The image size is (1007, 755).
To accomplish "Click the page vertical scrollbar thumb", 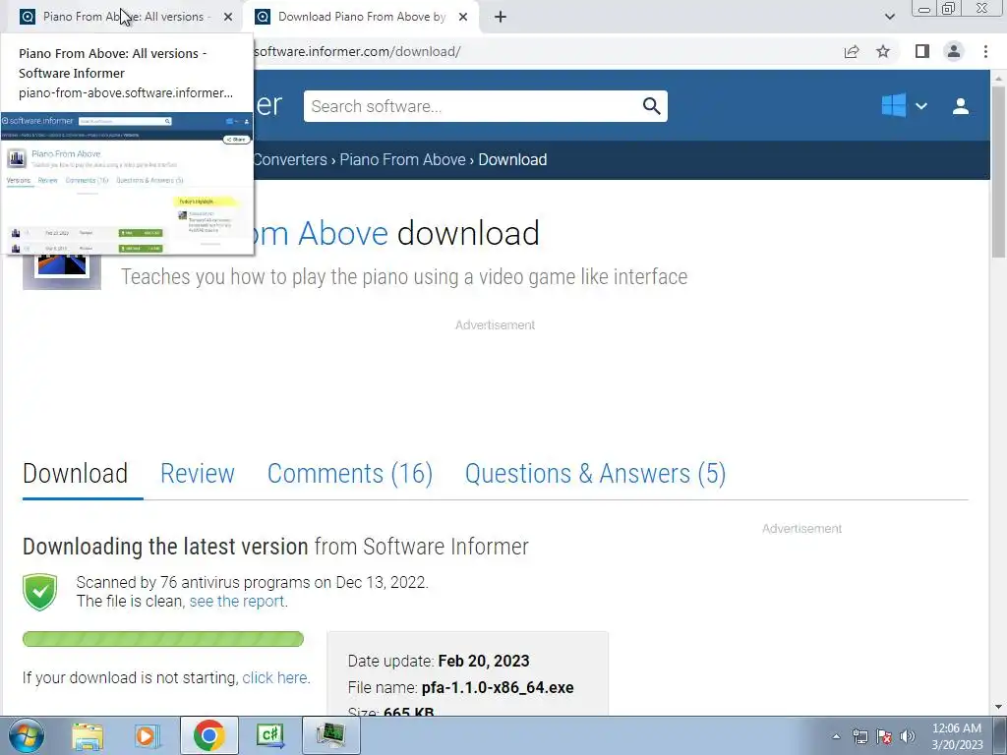I will [x=998, y=171].
